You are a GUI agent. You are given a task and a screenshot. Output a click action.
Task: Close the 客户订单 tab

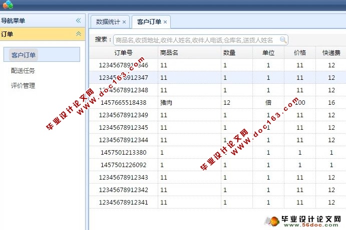[165, 22]
